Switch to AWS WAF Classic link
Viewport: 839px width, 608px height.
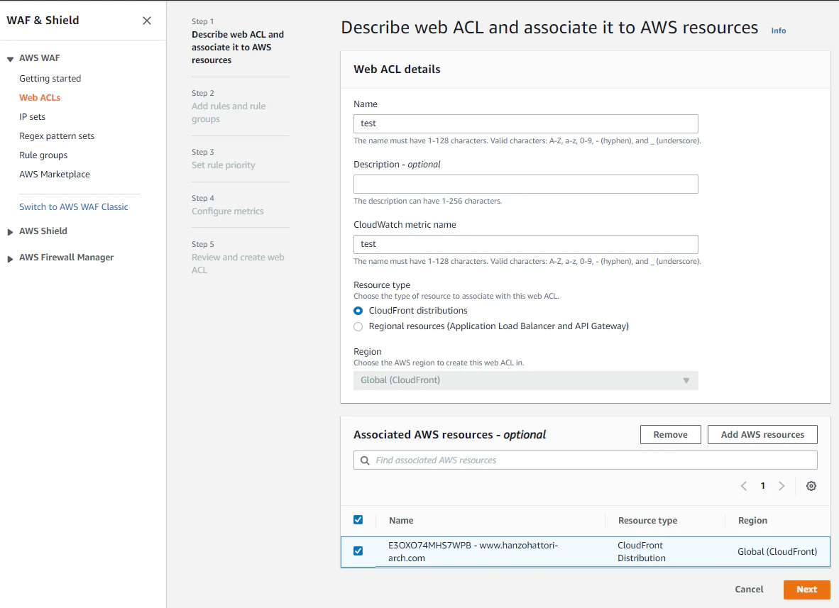coord(74,207)
